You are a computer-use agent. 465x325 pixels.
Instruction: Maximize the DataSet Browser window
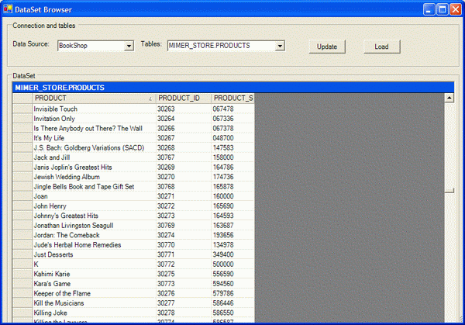pos(443,9)
